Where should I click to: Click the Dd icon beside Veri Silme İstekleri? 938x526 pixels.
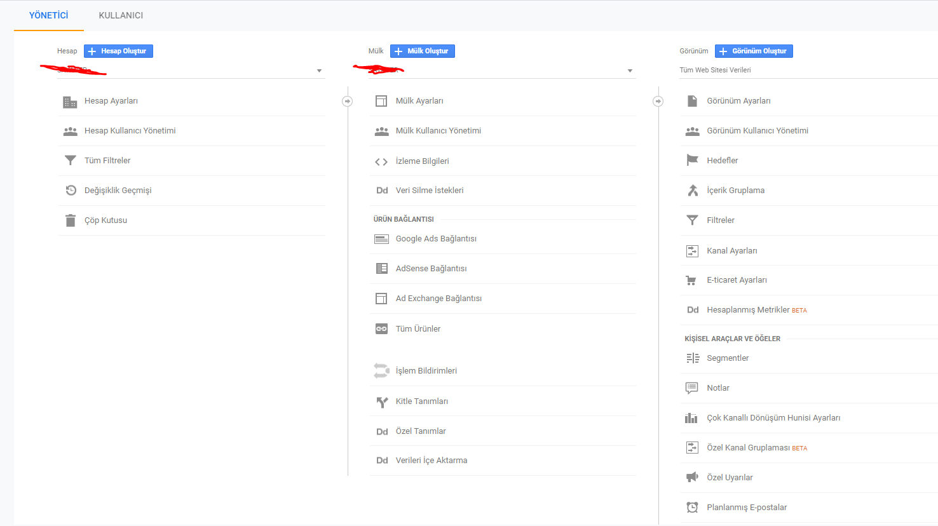(382, 191)
